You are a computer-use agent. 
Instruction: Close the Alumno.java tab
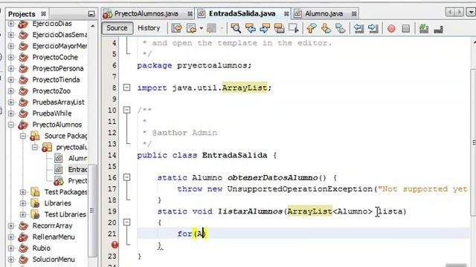(354, 14)
